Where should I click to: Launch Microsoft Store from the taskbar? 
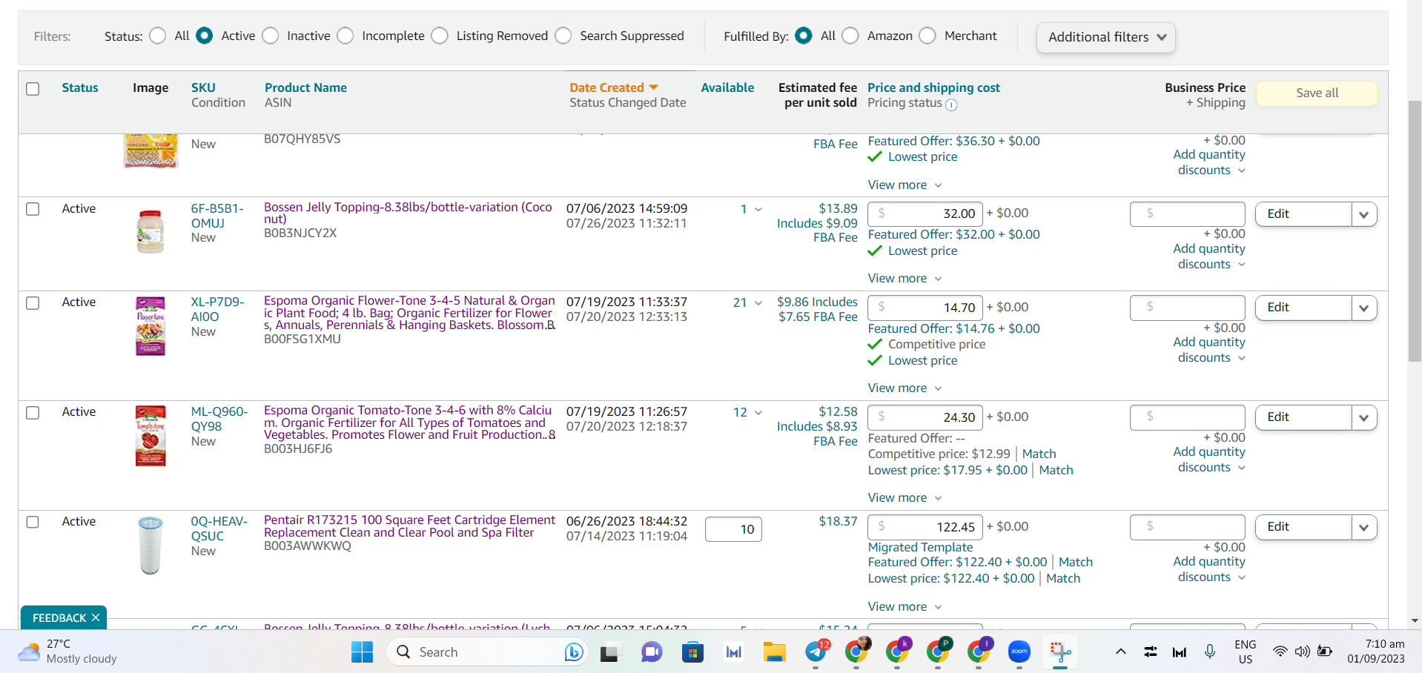[x=692, y=652]
